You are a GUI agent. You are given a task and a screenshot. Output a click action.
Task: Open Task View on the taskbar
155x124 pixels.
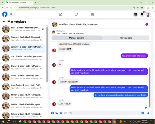tap(14, 122)
